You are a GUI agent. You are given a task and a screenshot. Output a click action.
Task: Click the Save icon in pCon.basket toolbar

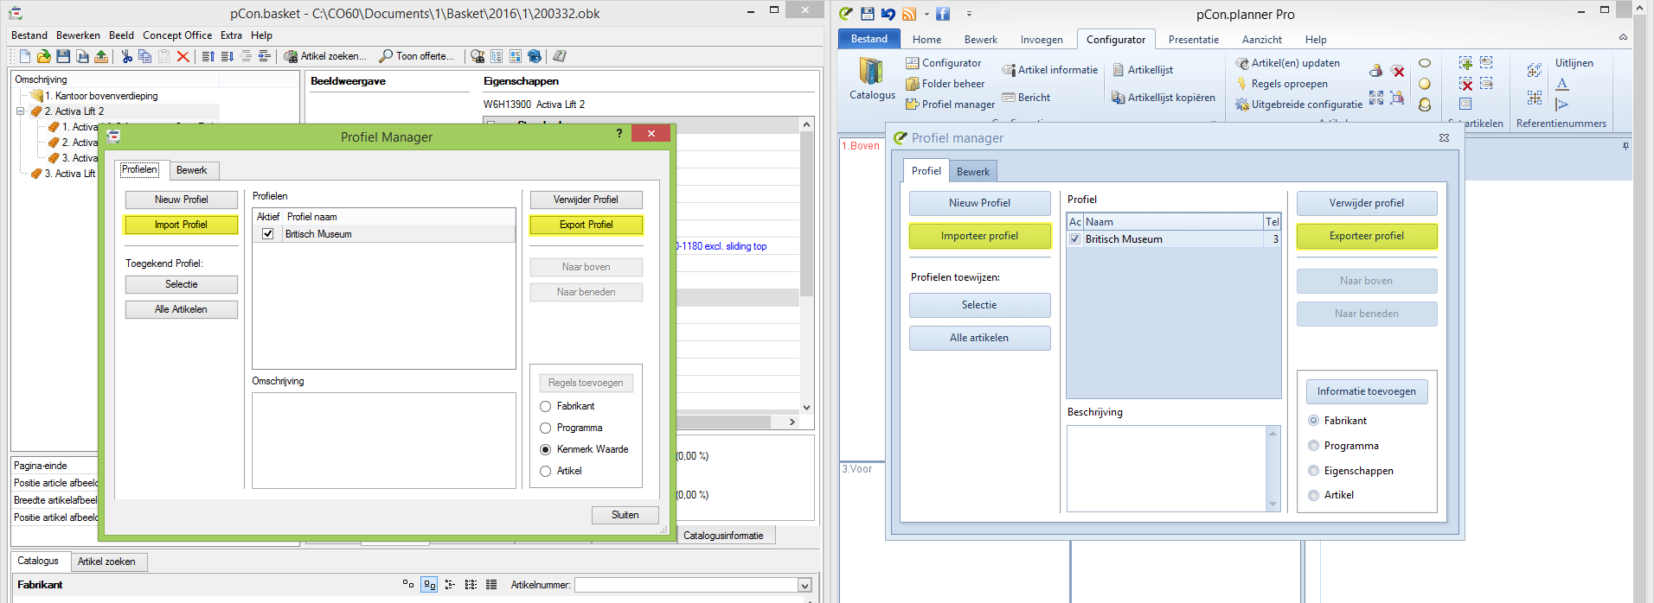pyautogui.click(x=63, y=56)
